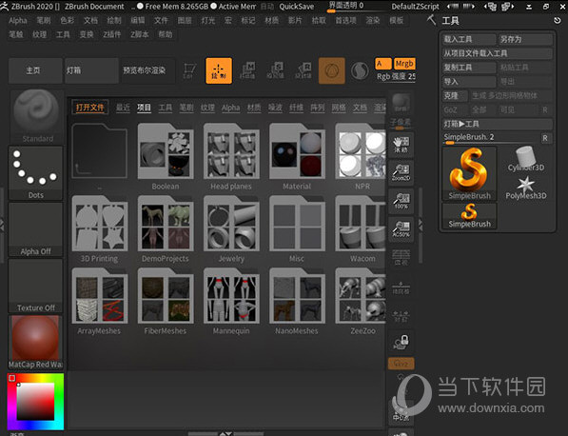Open the Z插件 plugin palette
Viewport: 568px width, 436px height.
point(112,34)
